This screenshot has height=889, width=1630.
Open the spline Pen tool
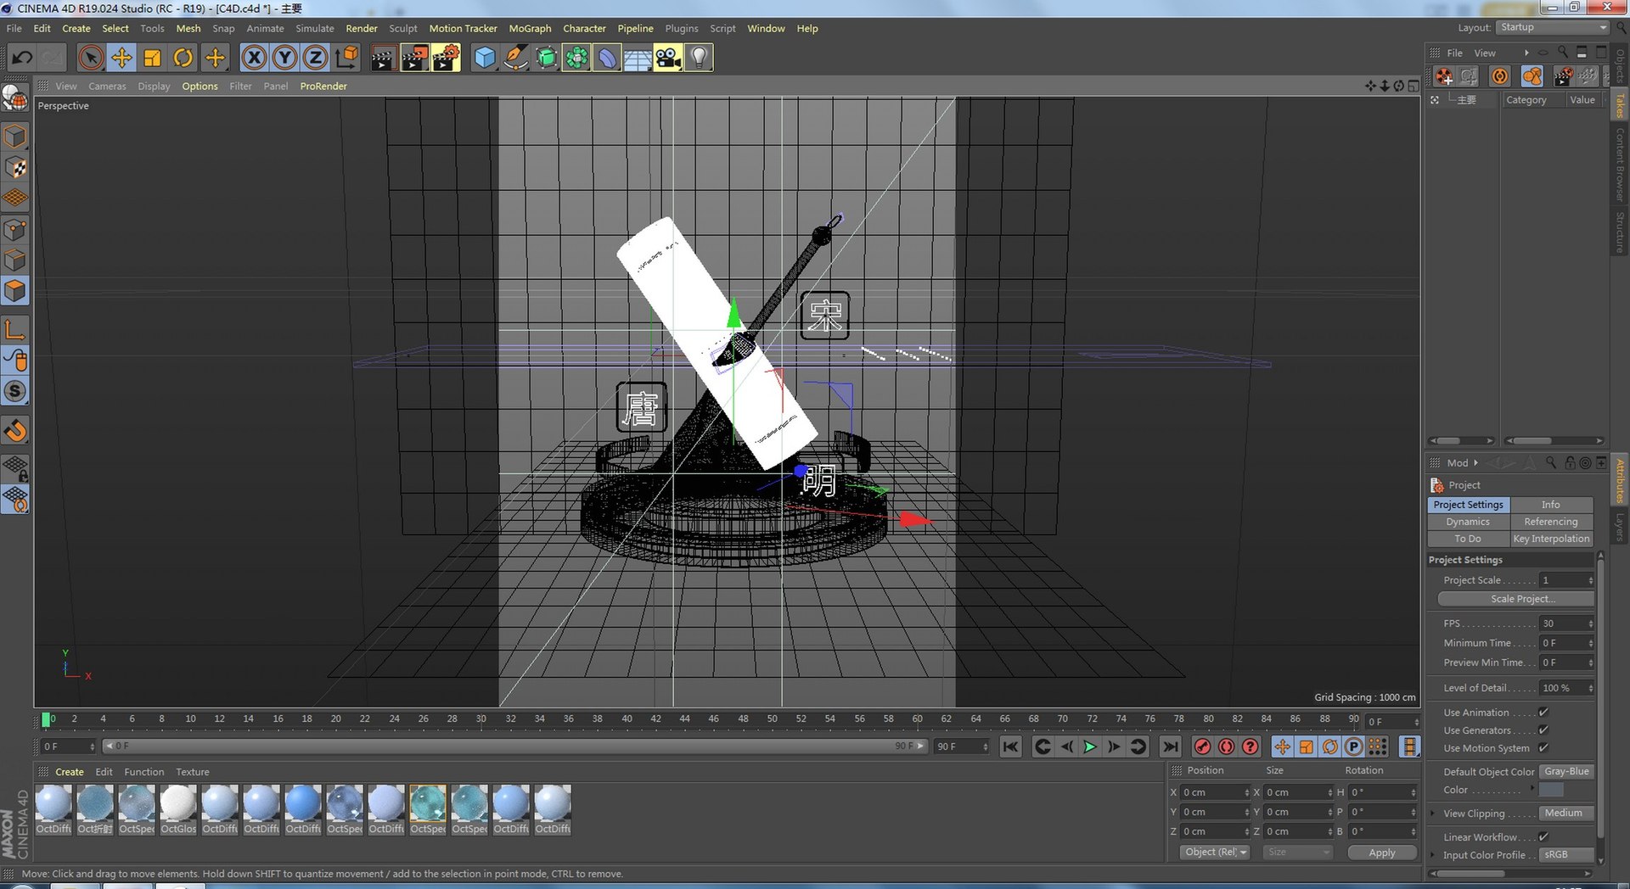[515, 58]
